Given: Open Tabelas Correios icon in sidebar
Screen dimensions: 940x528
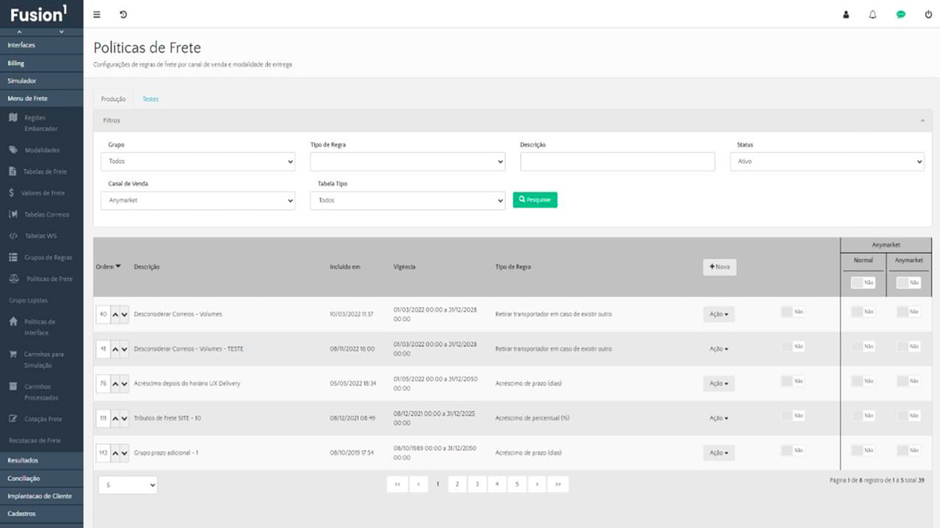Looking at the screenshot, I should (13, 214).
